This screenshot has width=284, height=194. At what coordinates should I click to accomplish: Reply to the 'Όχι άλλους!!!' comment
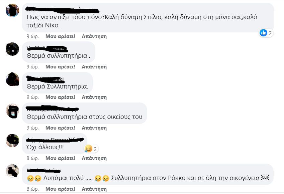point(94,158)
